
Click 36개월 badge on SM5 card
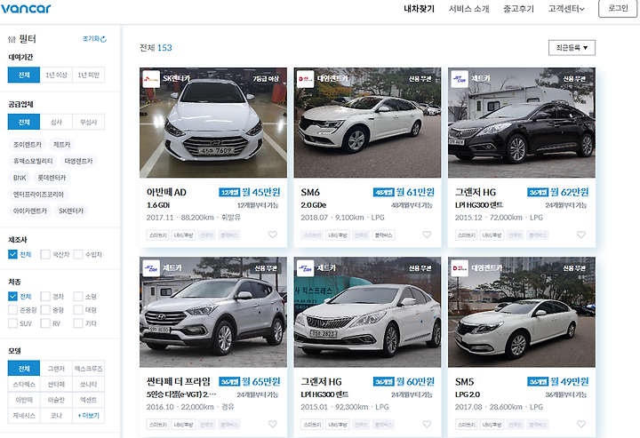tap(538, 382)
